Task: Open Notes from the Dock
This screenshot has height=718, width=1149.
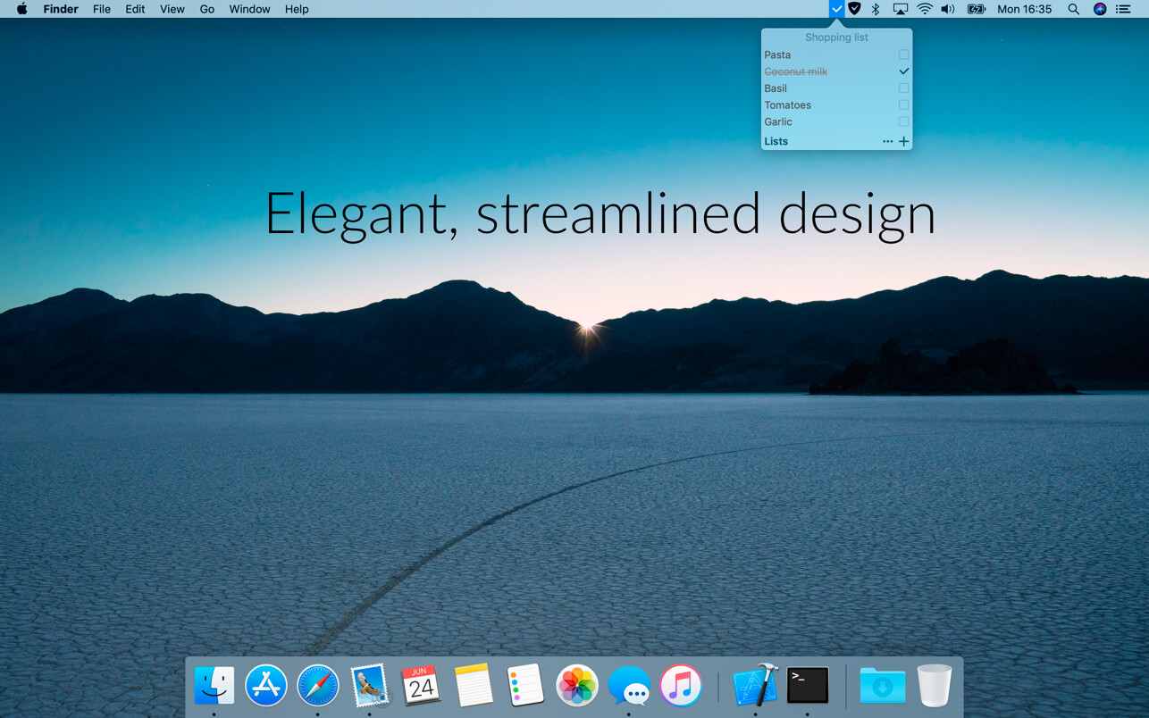Action: (474, 686)
